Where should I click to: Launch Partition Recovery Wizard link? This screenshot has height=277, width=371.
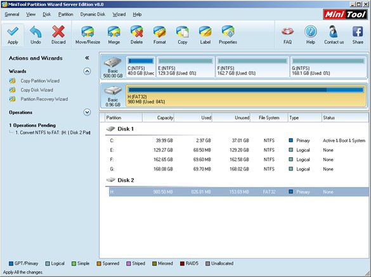(x=44, y=99)
